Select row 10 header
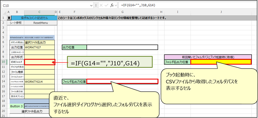 4,62
